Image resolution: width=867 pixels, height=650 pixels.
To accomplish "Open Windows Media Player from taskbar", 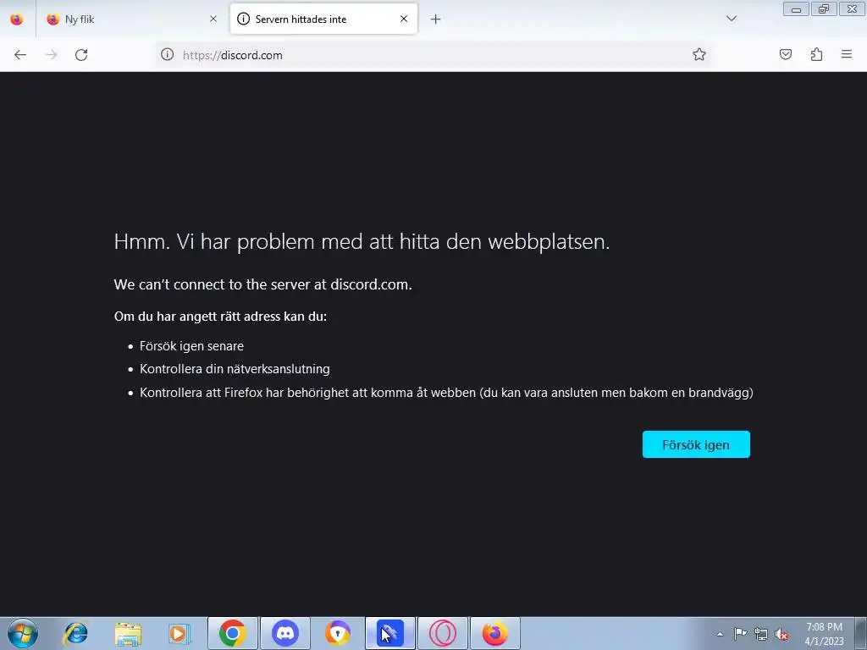I will (179, 633).
